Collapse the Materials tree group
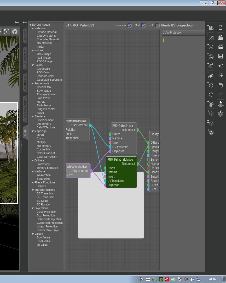The width and height of the screenshot is (226, 283). tap(33, 28)
